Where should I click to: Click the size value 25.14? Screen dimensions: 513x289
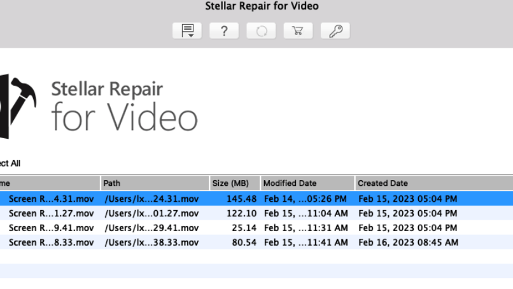[x=244, y=227]
